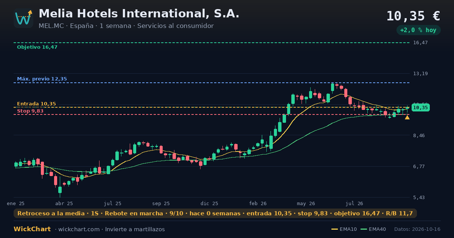
Task: Click the jul 25 date axis label
Action: (113, 204)
